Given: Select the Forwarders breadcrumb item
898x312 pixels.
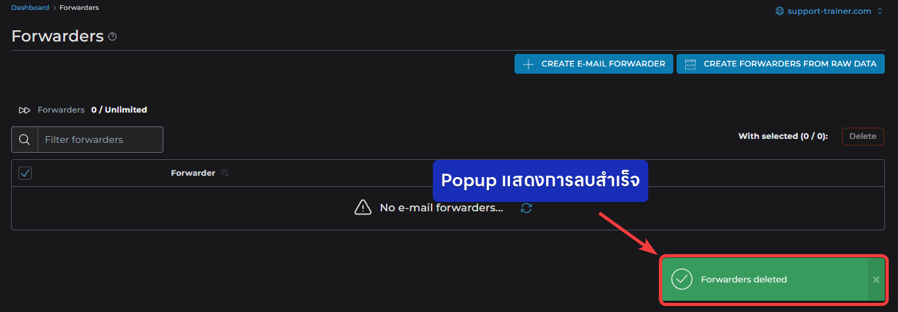Looking at the screenshot, I should click(79, 8).
